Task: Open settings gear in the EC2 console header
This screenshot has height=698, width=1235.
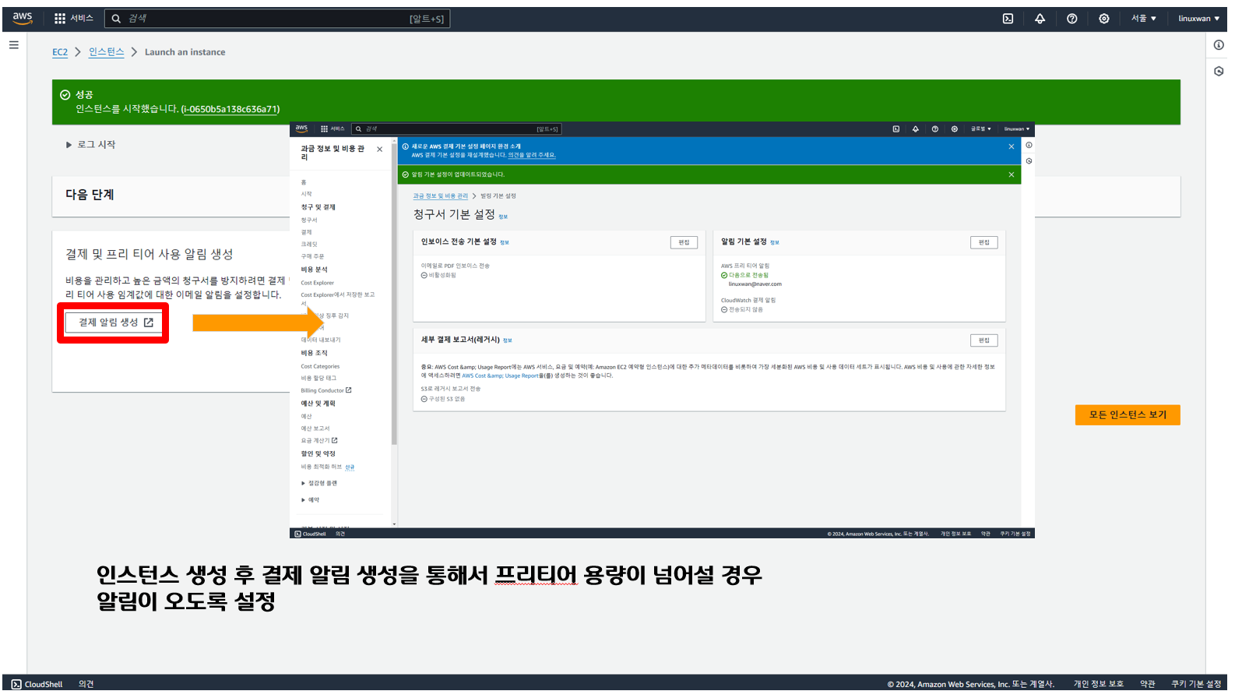Action: 1104,19
